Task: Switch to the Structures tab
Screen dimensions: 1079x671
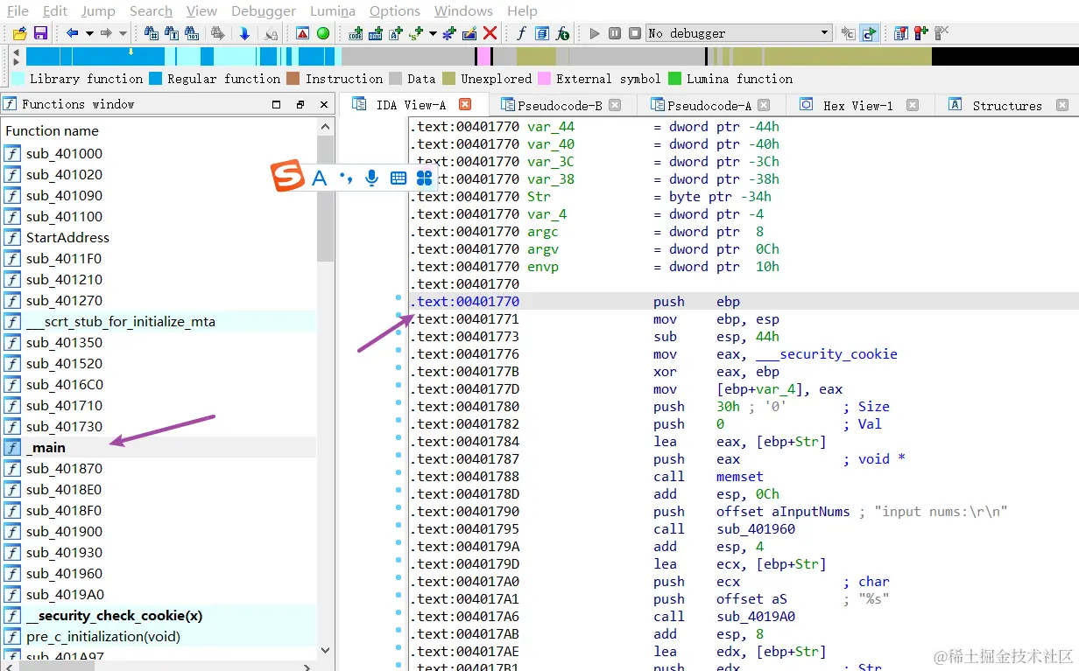Action: tap(1007, 105)
